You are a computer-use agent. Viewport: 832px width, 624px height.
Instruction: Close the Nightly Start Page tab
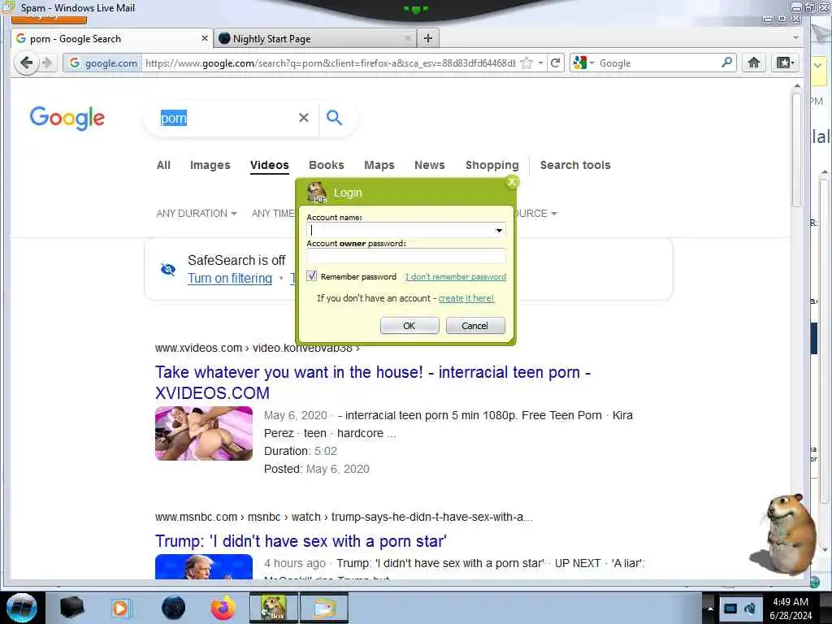[408, 38]
